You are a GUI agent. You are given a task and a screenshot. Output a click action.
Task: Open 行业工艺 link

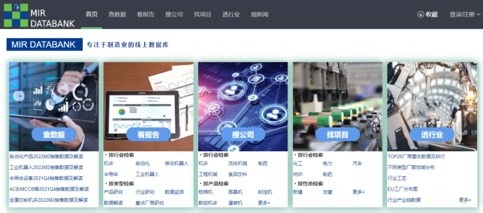coord(397,178)
